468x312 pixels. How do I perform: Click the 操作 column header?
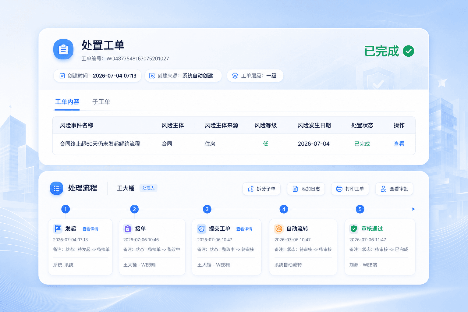(x=399, y=125)
